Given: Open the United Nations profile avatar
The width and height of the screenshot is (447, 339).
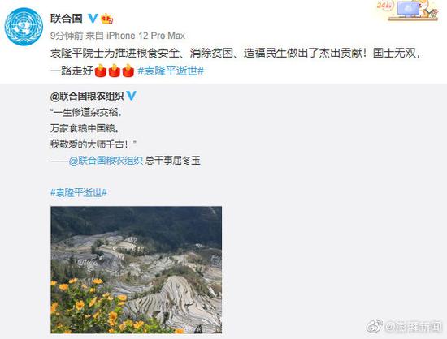Looking at the screenshot, I should coord(24,27).
